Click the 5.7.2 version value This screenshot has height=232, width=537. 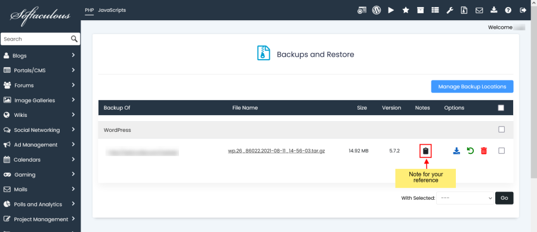tap(394, 151)
